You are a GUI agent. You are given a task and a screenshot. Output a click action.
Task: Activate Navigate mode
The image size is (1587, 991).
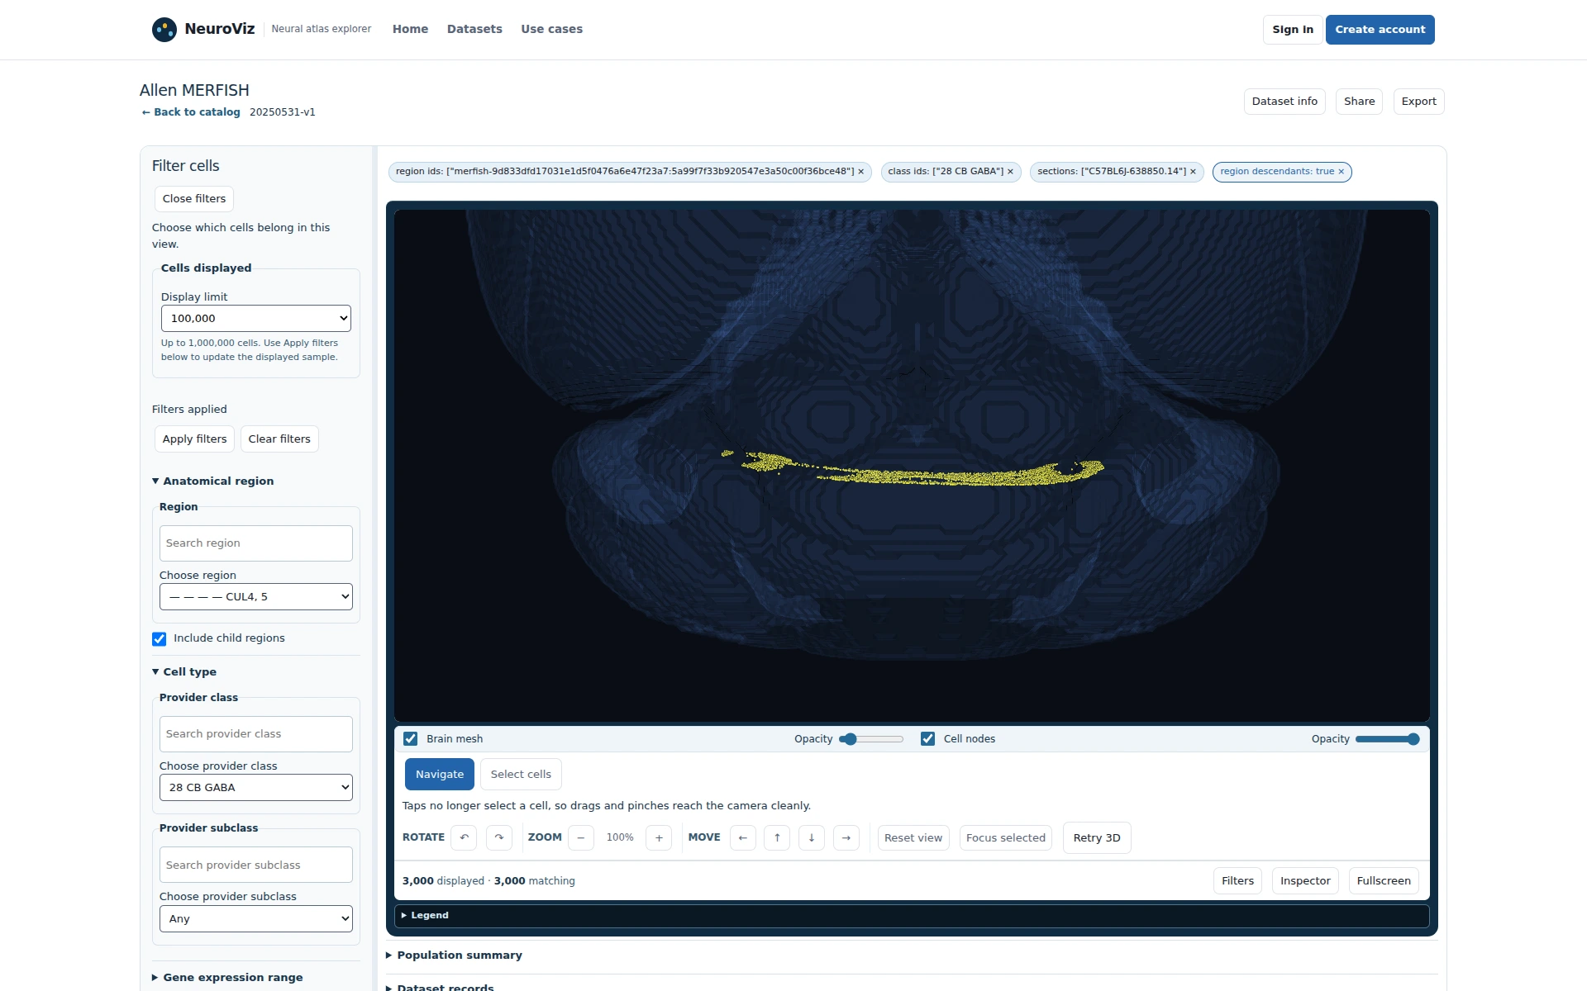[x=440, y=774]
